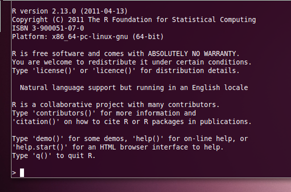Click the R prompt cursor block
Viewport: 291px width, 192px height.
[22, 172]
